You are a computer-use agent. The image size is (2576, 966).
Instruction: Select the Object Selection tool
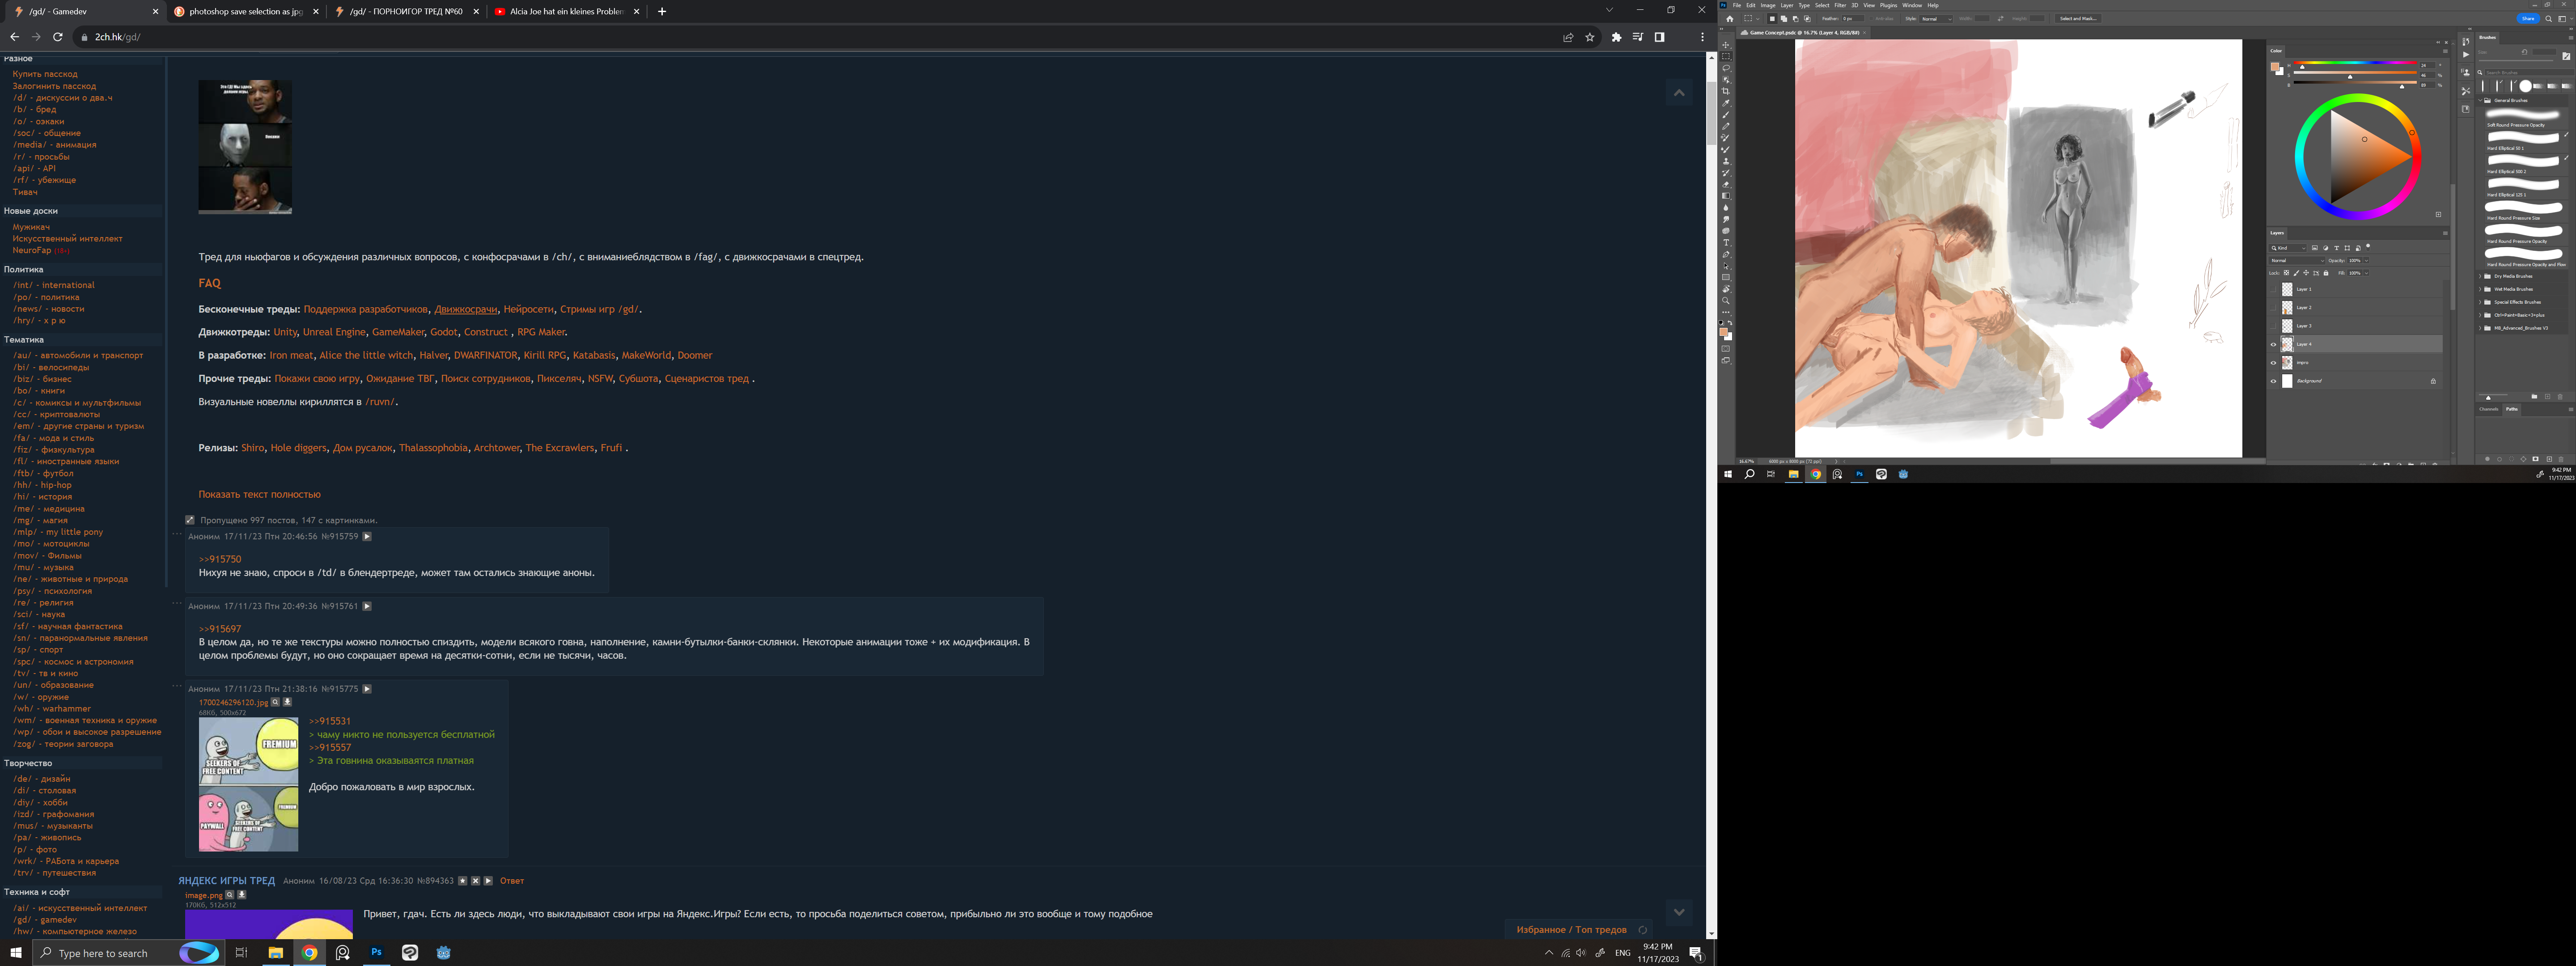(1726, 80)
